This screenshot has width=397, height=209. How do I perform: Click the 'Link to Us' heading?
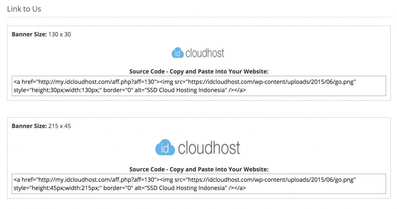24,9
